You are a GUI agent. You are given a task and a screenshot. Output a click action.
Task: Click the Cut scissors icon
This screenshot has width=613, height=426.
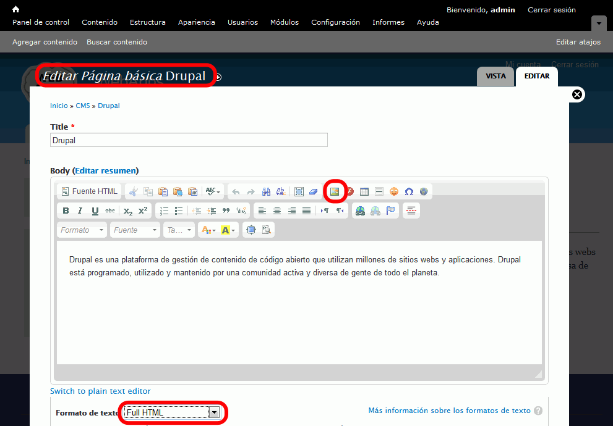(x=134, y=191)
